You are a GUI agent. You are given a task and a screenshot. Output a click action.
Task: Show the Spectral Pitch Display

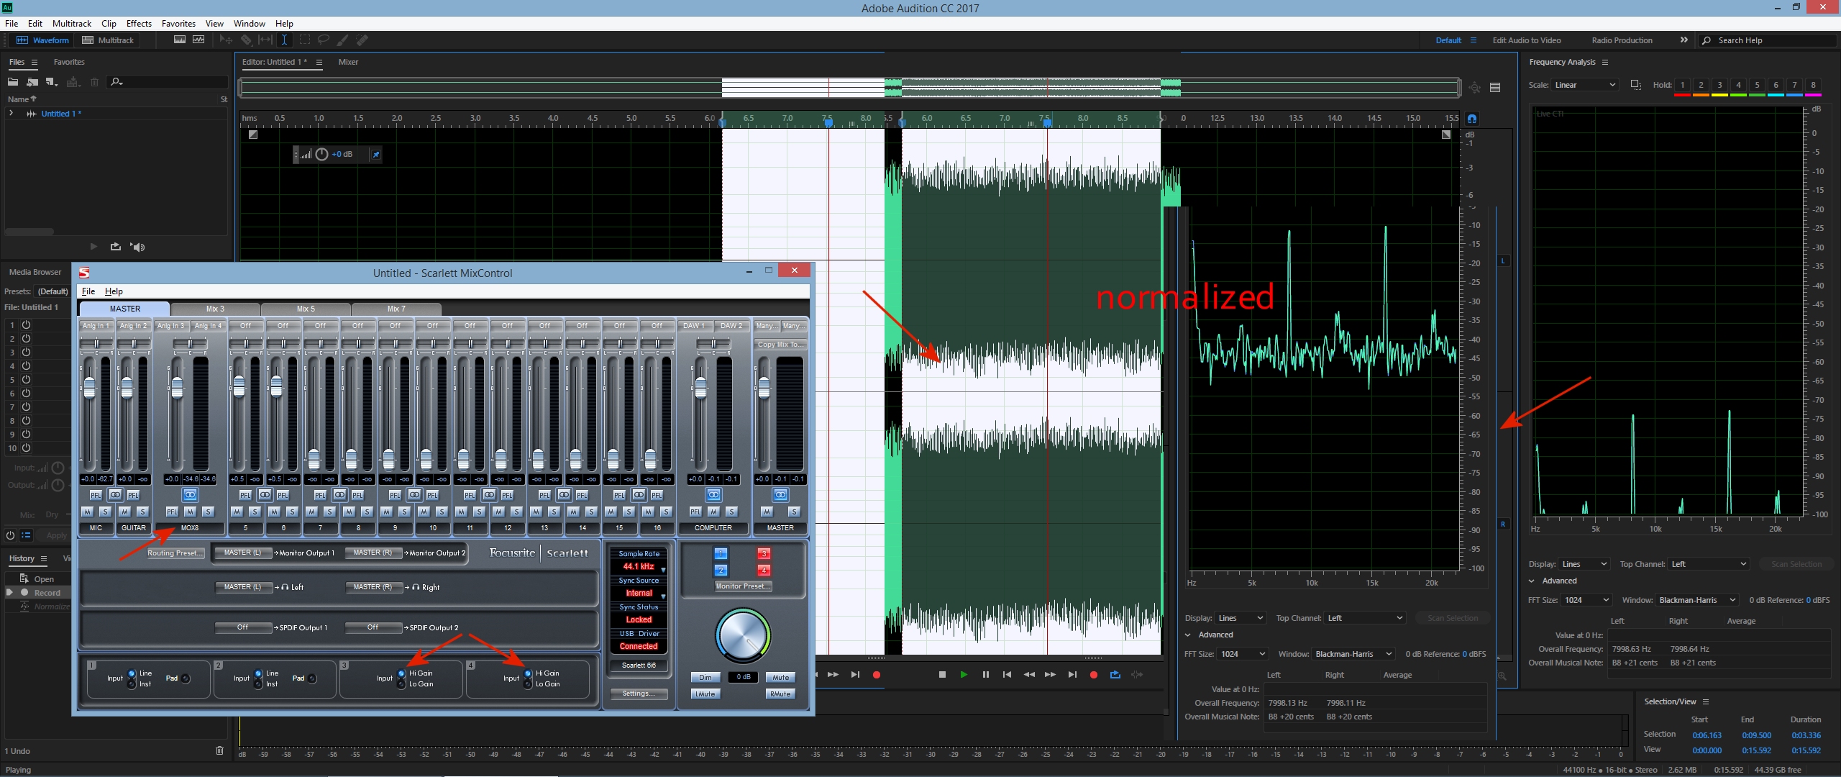(198, 40)
